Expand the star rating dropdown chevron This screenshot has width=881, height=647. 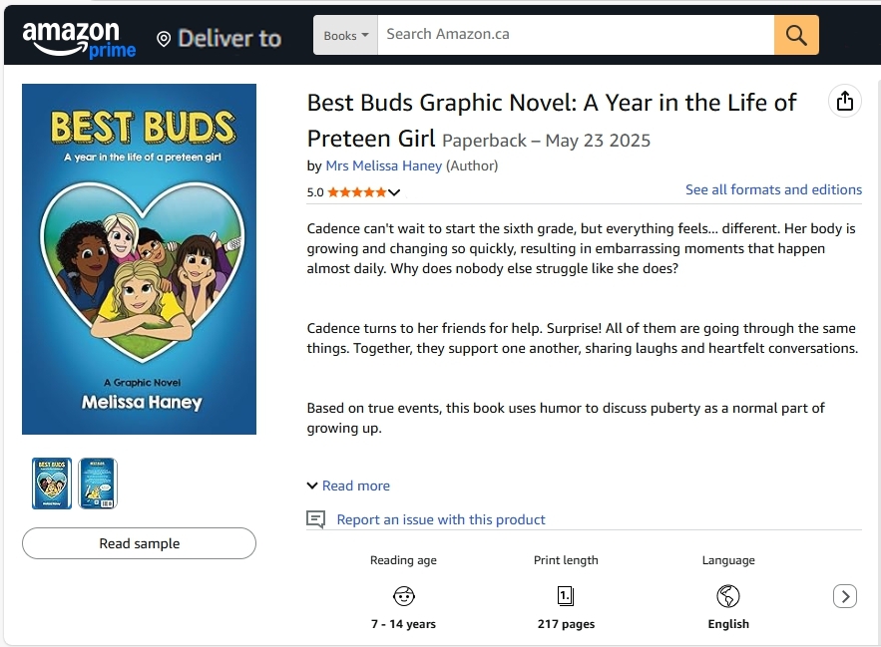(x=394, y=192)
